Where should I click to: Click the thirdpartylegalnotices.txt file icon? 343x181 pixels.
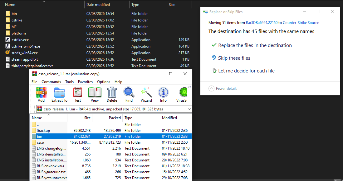tap(8, 66)
